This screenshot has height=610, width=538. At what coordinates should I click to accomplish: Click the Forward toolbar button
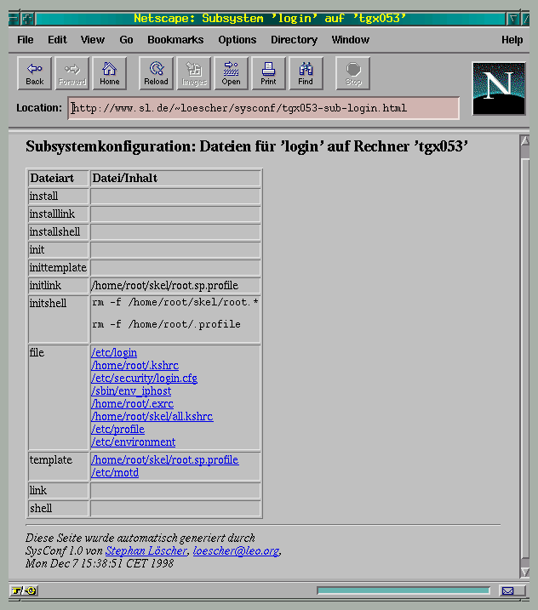tap(72, 73)
